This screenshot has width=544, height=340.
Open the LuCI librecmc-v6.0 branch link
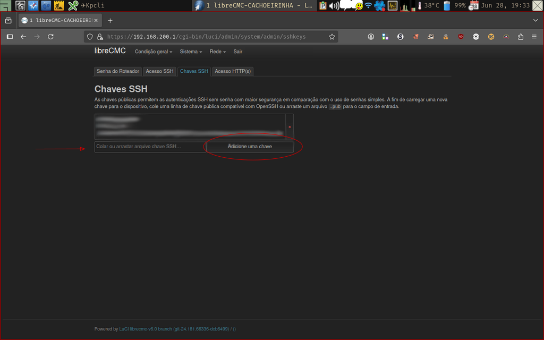click(174, 329)
